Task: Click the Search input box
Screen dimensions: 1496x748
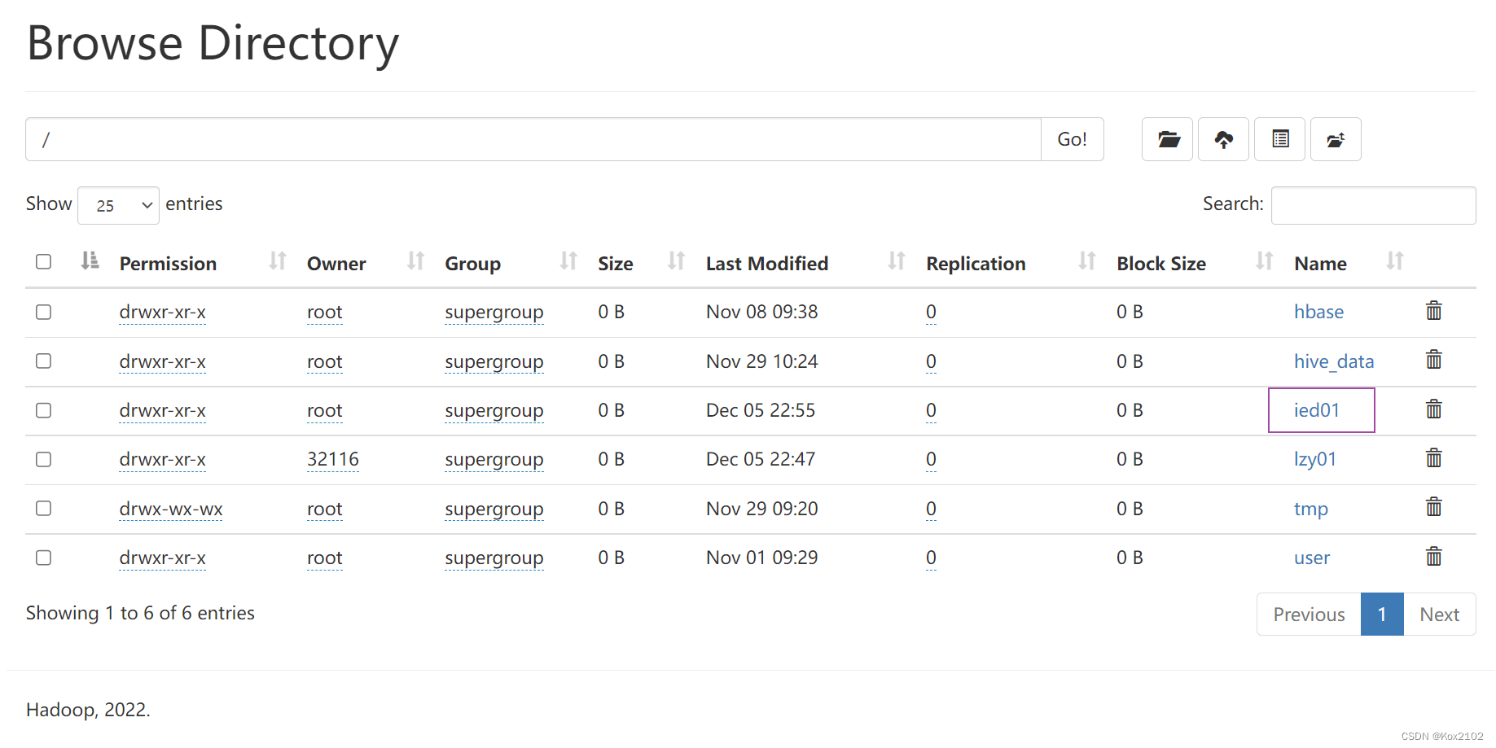Action: pos(1373,205)
